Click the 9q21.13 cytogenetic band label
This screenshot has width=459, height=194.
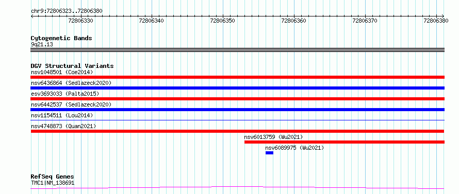(42, 44)
